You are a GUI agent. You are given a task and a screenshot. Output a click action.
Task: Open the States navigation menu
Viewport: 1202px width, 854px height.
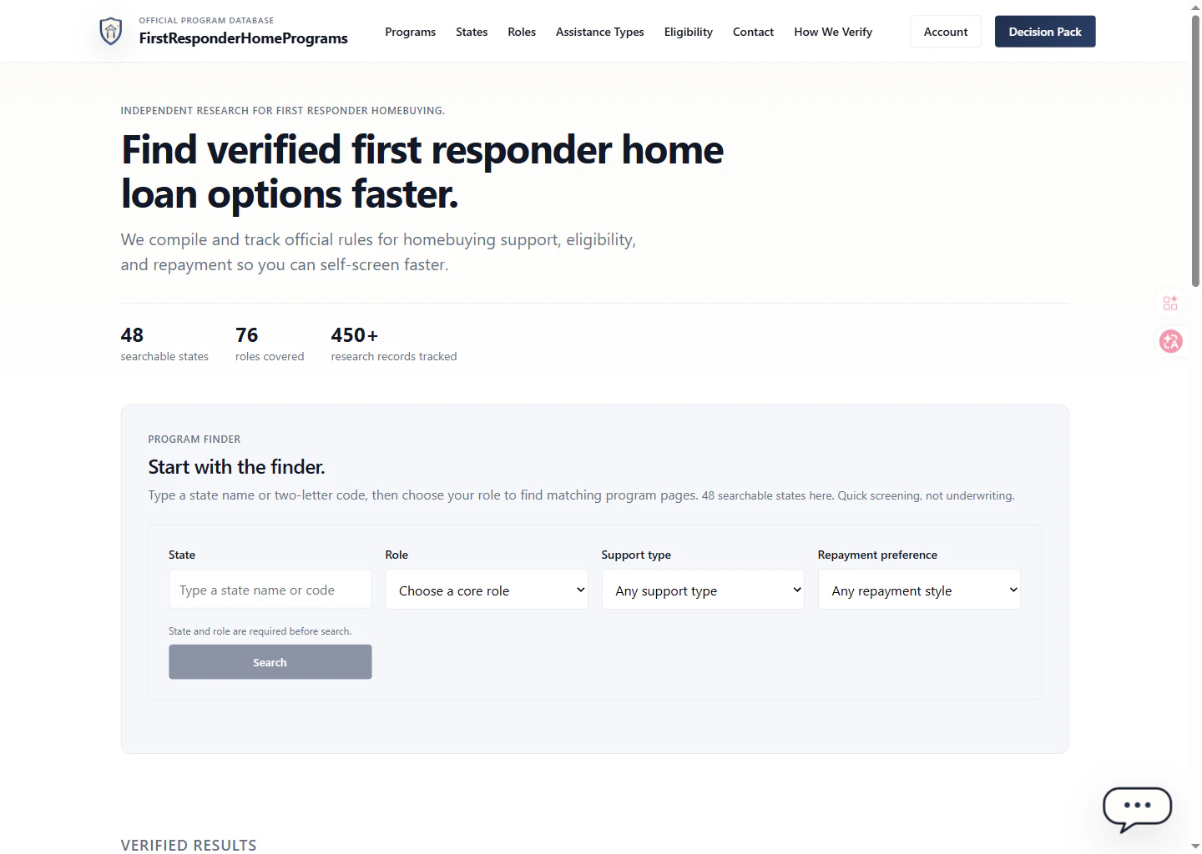(472, 32)
